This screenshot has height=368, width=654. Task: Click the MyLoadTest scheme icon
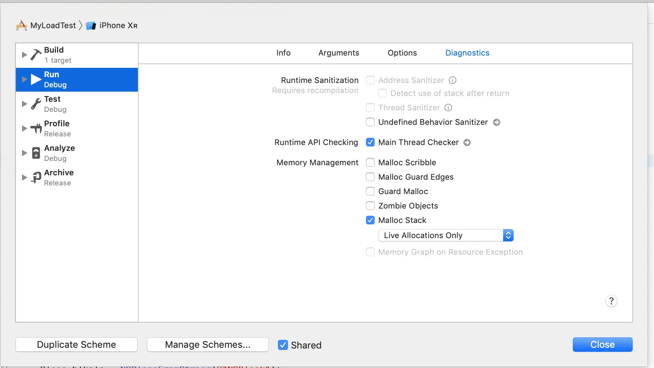click(x=22, y=26)
